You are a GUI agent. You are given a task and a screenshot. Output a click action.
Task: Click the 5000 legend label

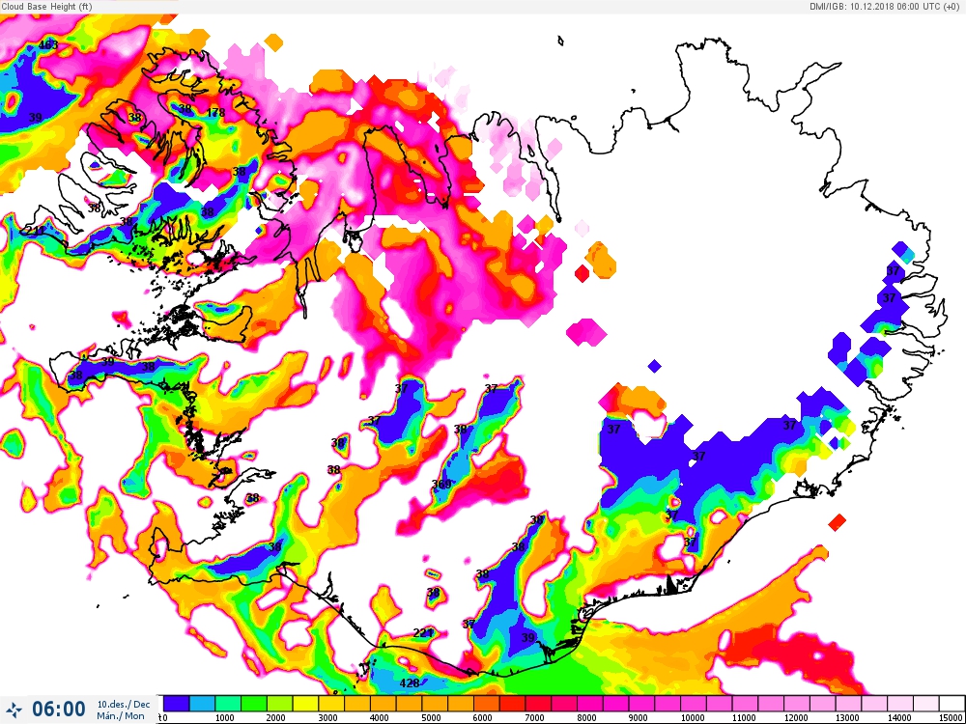431,718
